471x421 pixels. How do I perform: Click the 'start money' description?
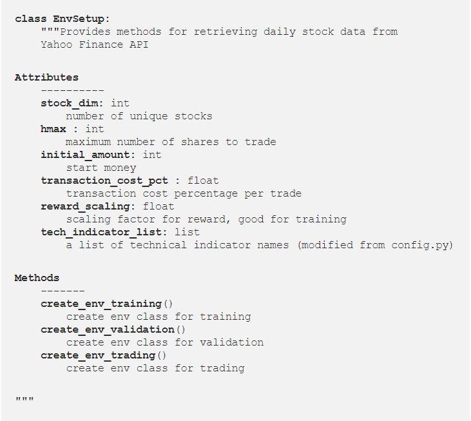[x=101, y=168]
